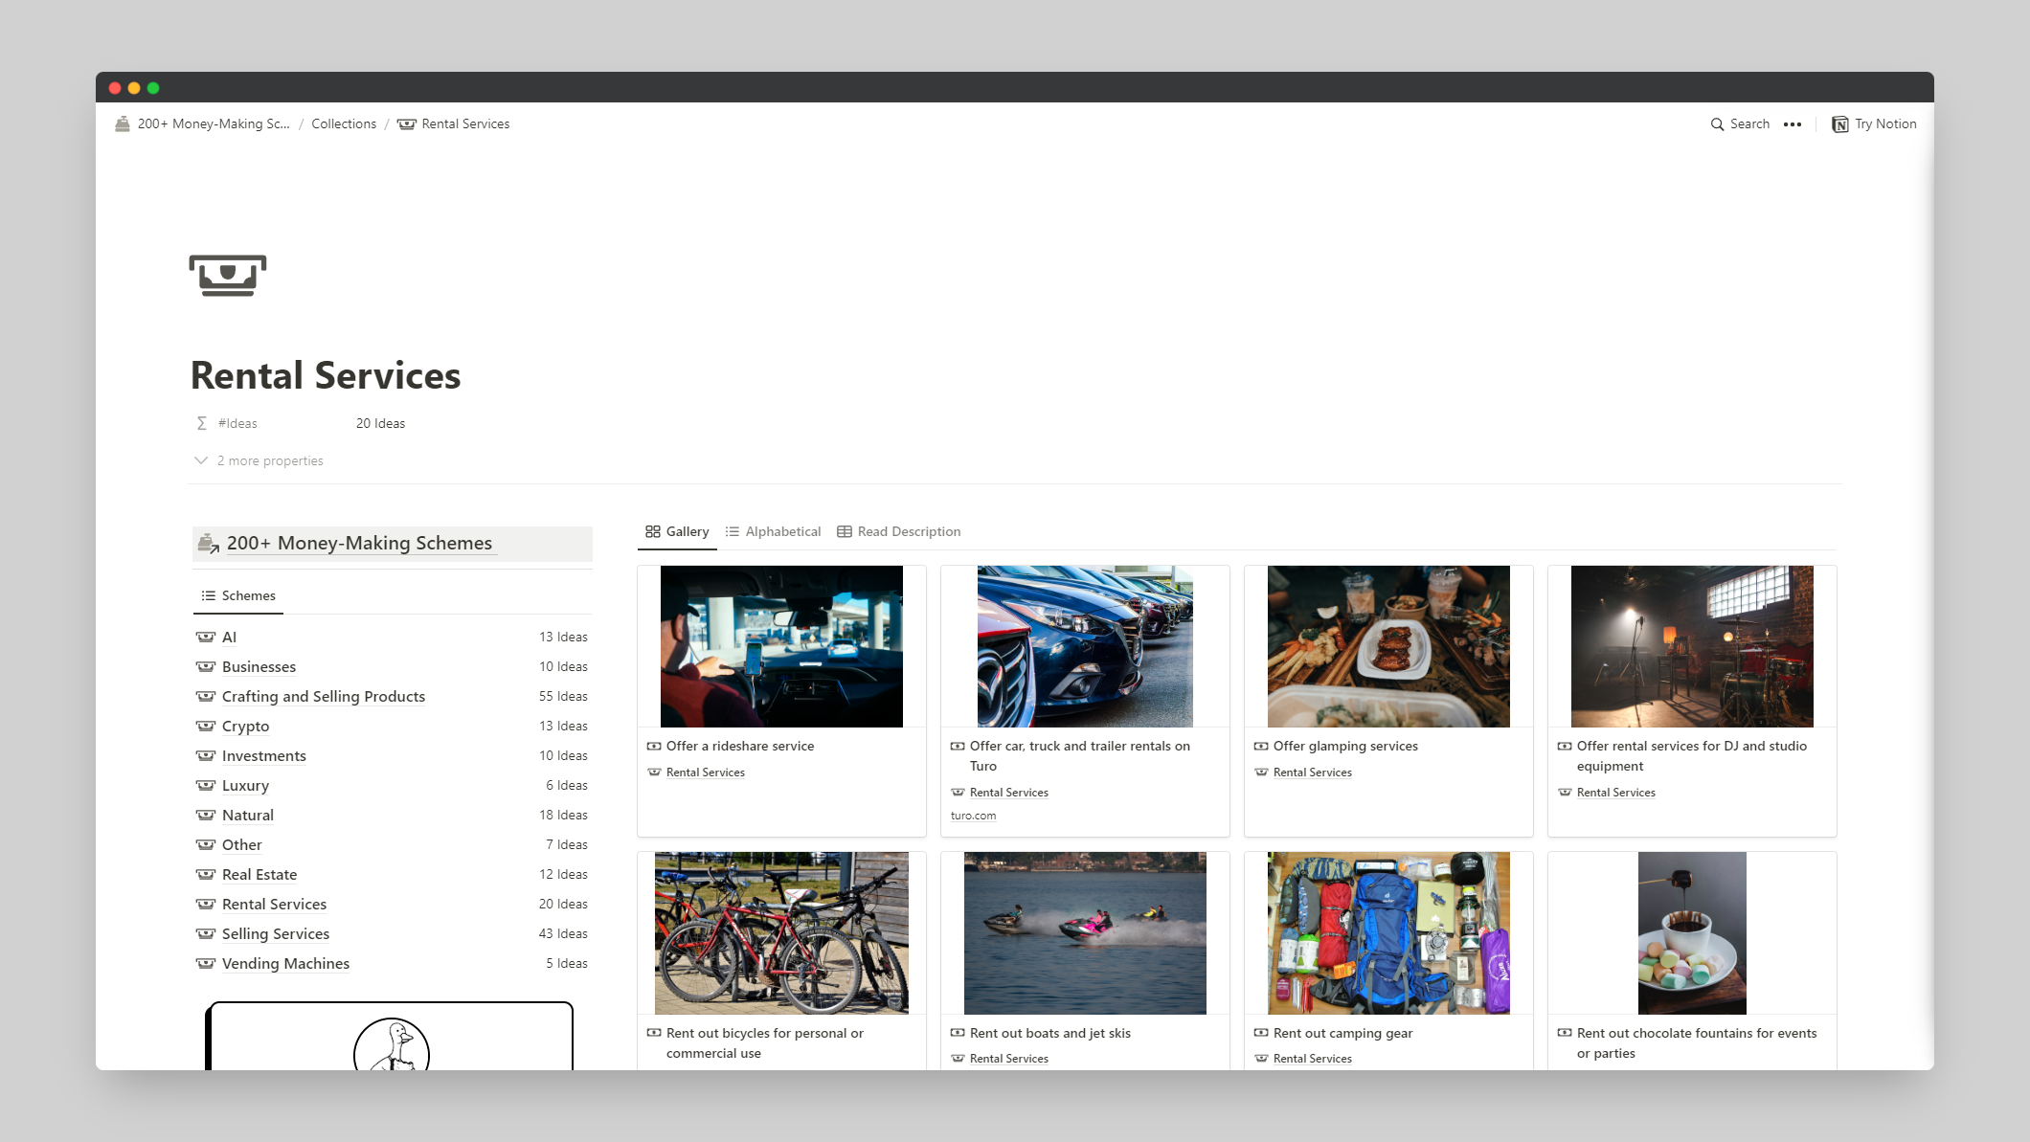2030x1142 pixels.
Task: Open the Crafting and Selling Products scheme
Action: (x=324, y=696)
